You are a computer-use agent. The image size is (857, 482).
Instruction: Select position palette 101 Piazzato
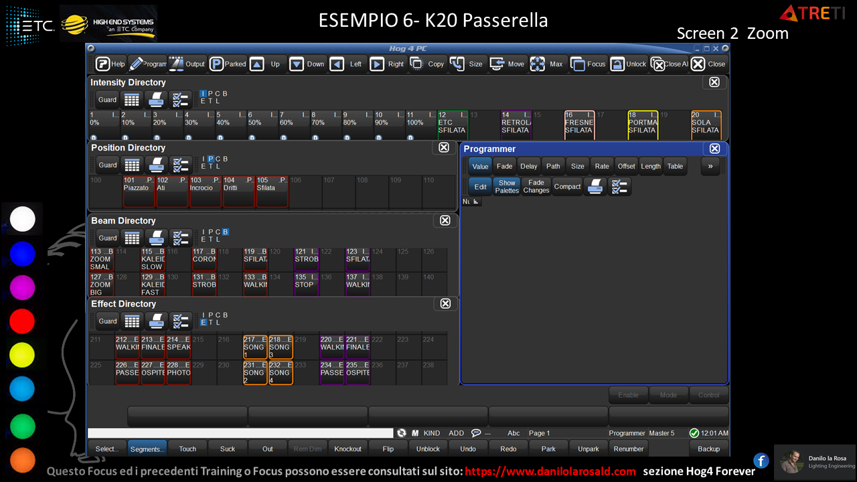(x=139, y=191)
